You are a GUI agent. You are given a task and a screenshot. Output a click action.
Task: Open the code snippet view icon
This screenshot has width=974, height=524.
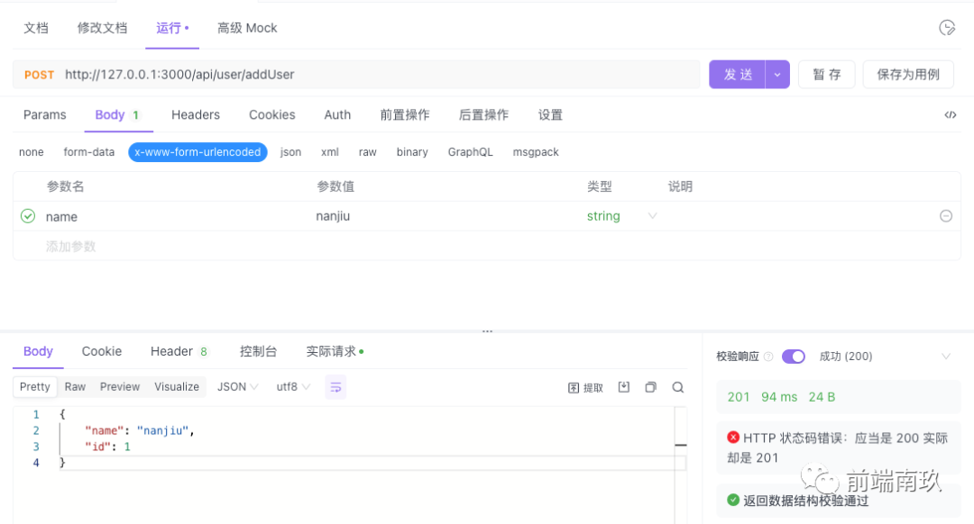[949, 115]
